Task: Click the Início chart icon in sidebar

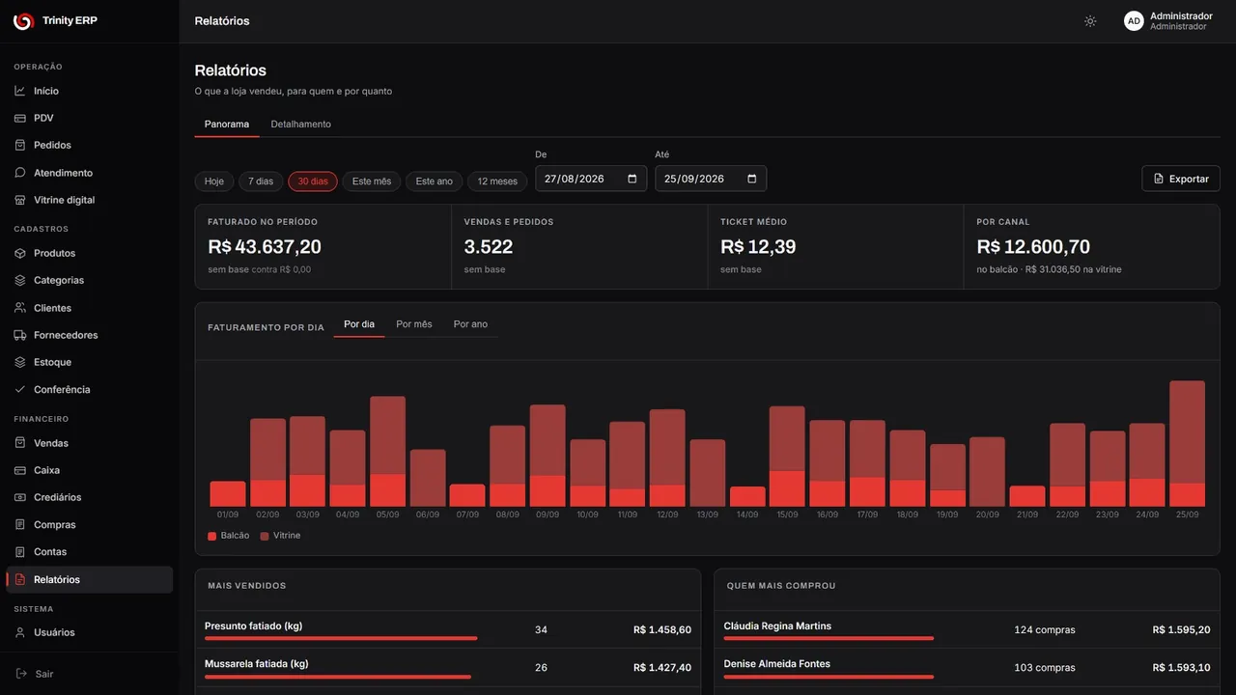Action: pos(20,91)
